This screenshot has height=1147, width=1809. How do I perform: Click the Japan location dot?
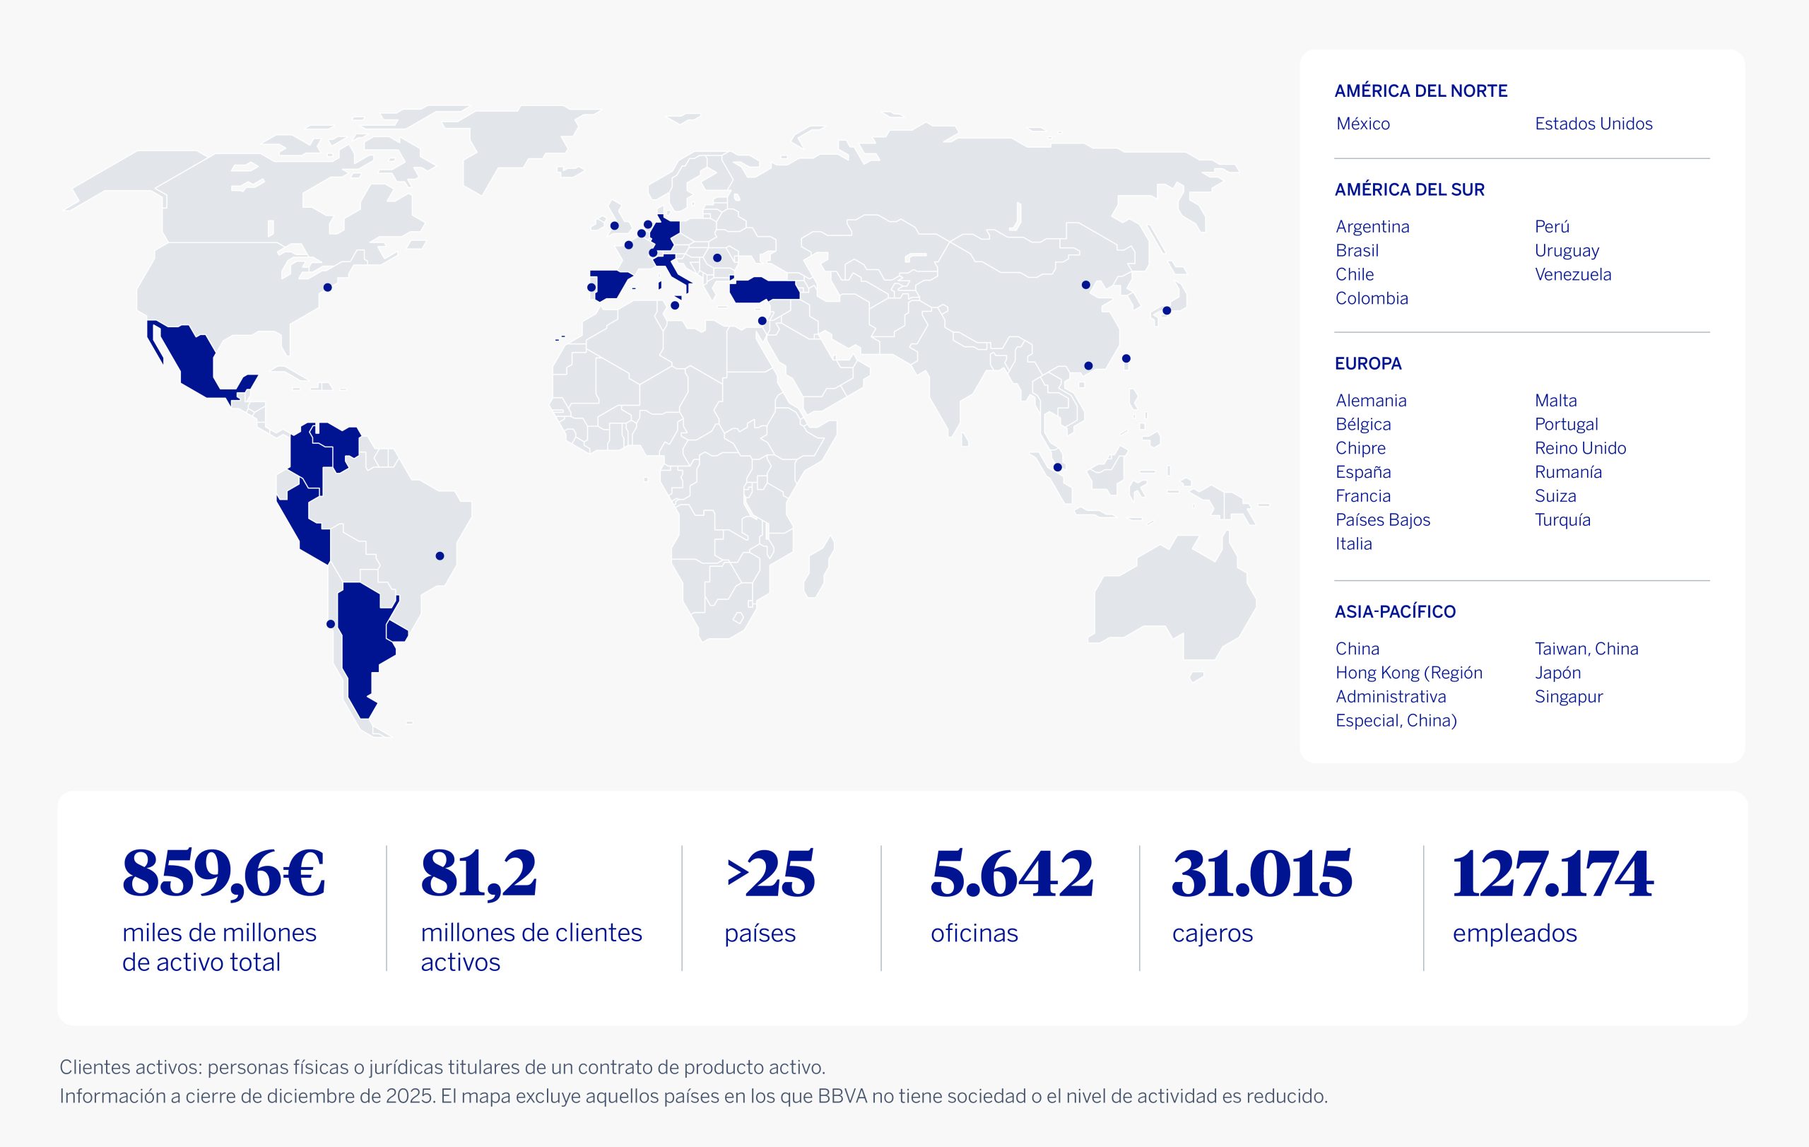[1167, 310]
